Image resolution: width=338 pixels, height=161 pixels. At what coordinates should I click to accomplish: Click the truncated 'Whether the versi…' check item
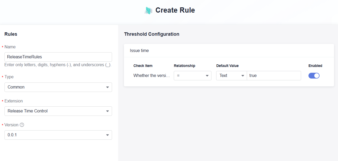point(152,76)
